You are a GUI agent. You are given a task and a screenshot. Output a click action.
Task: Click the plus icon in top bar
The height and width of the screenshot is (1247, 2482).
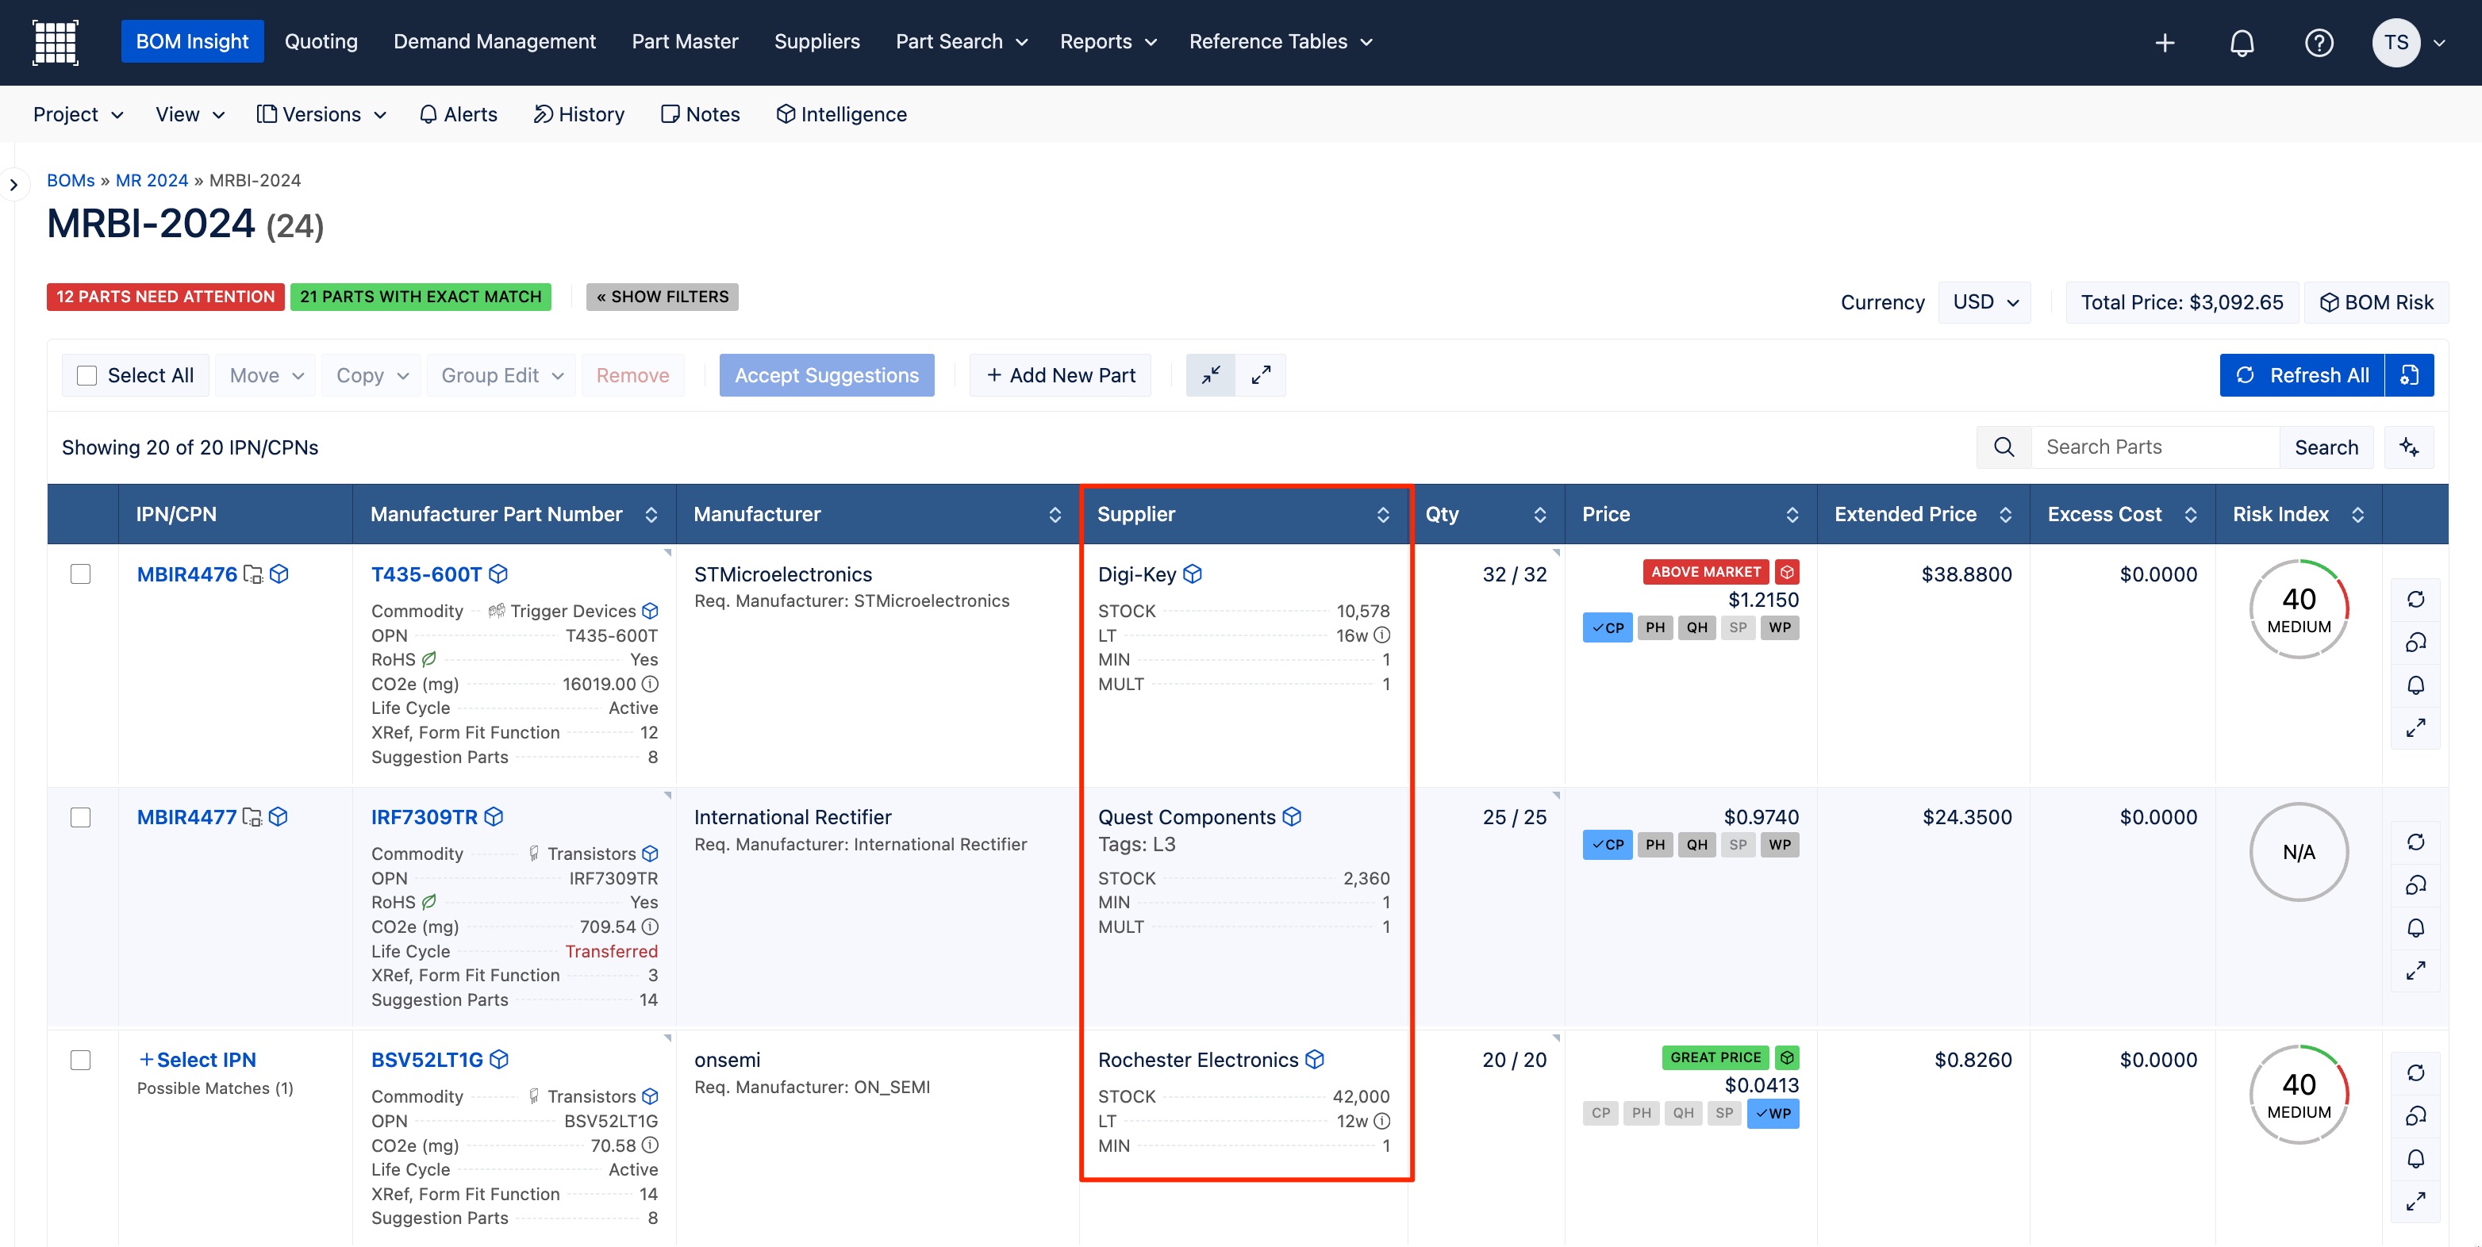point(2165,42)
